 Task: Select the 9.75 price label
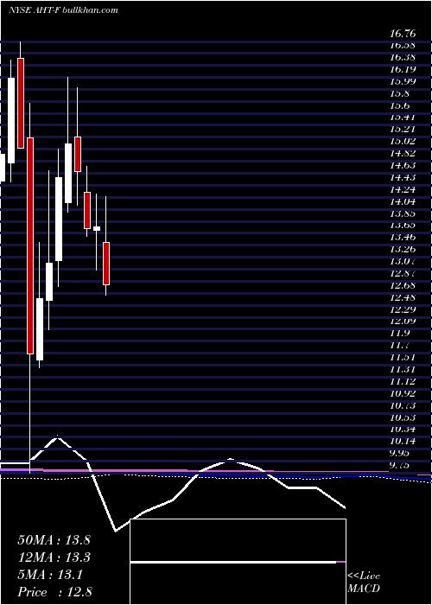401,465
